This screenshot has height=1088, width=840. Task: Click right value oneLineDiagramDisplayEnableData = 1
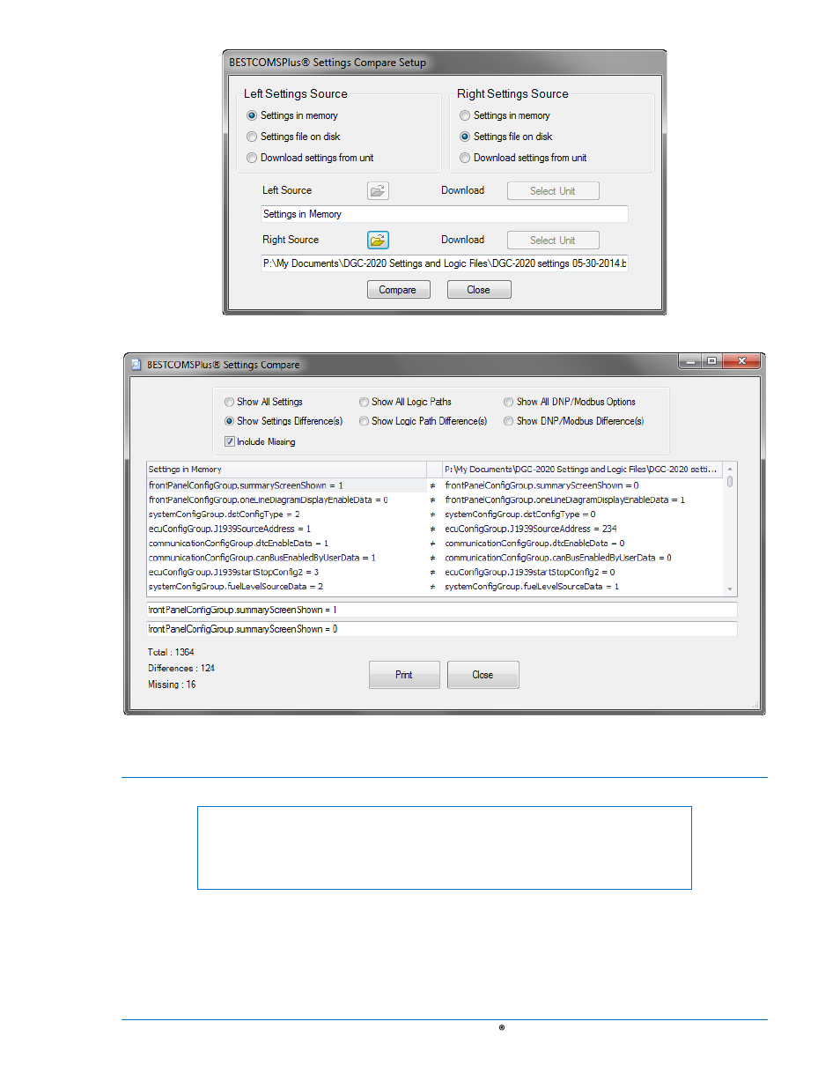pos(564,500)
